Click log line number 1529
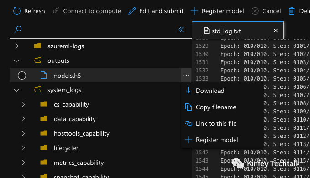 pos(202,46)
